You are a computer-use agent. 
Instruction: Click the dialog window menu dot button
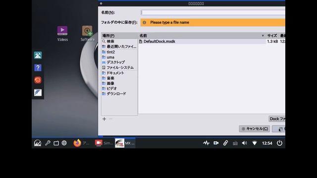tap(101, 3)
